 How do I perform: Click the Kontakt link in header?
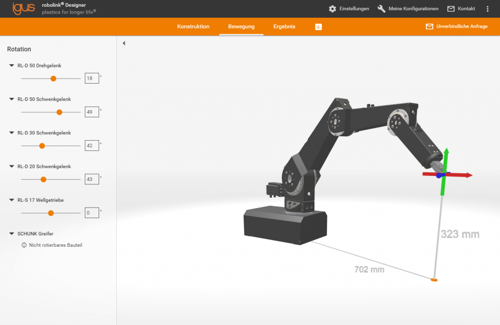(466, 9)
